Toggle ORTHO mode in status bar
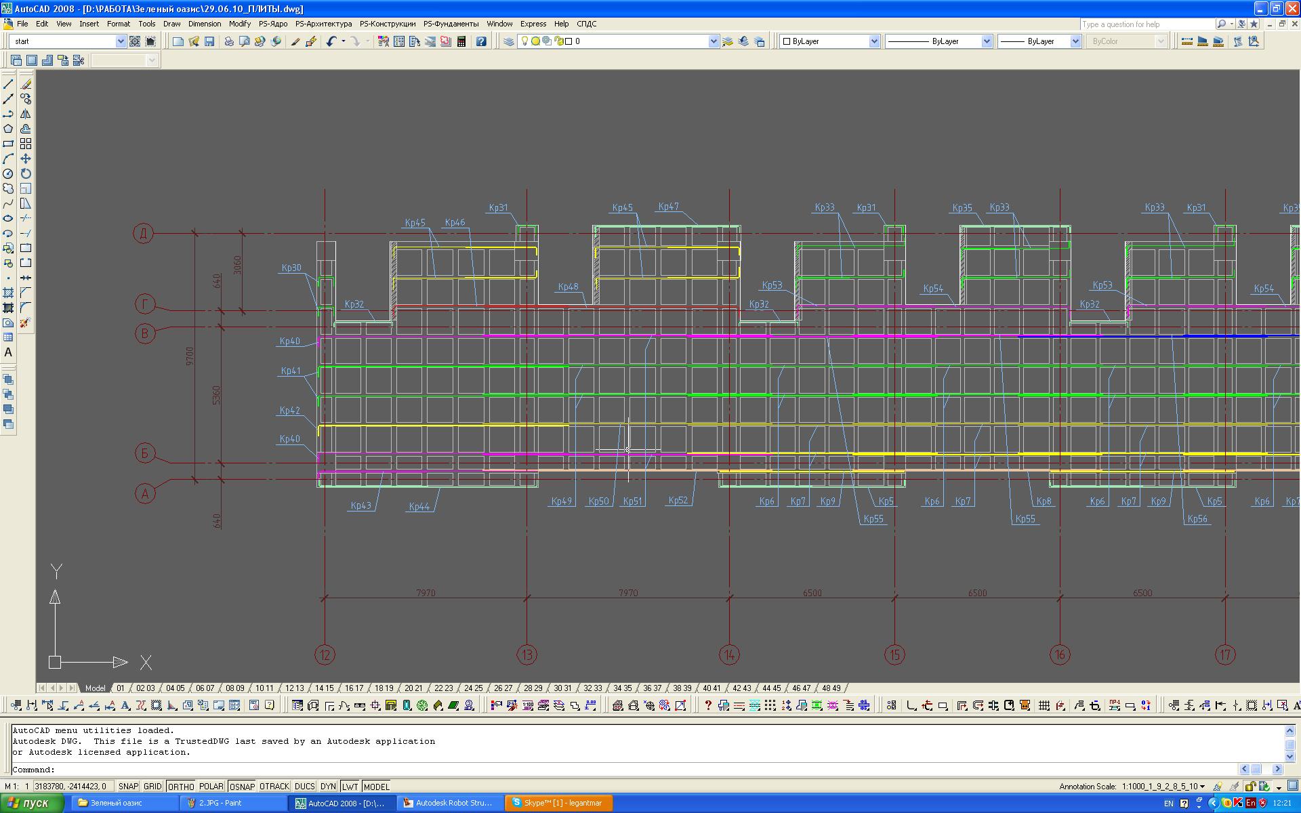 [181, 787]
